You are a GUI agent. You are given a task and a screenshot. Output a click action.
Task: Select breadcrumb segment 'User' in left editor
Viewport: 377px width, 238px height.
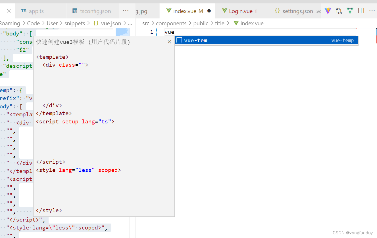pyautogui.click(x=52, y=23)
